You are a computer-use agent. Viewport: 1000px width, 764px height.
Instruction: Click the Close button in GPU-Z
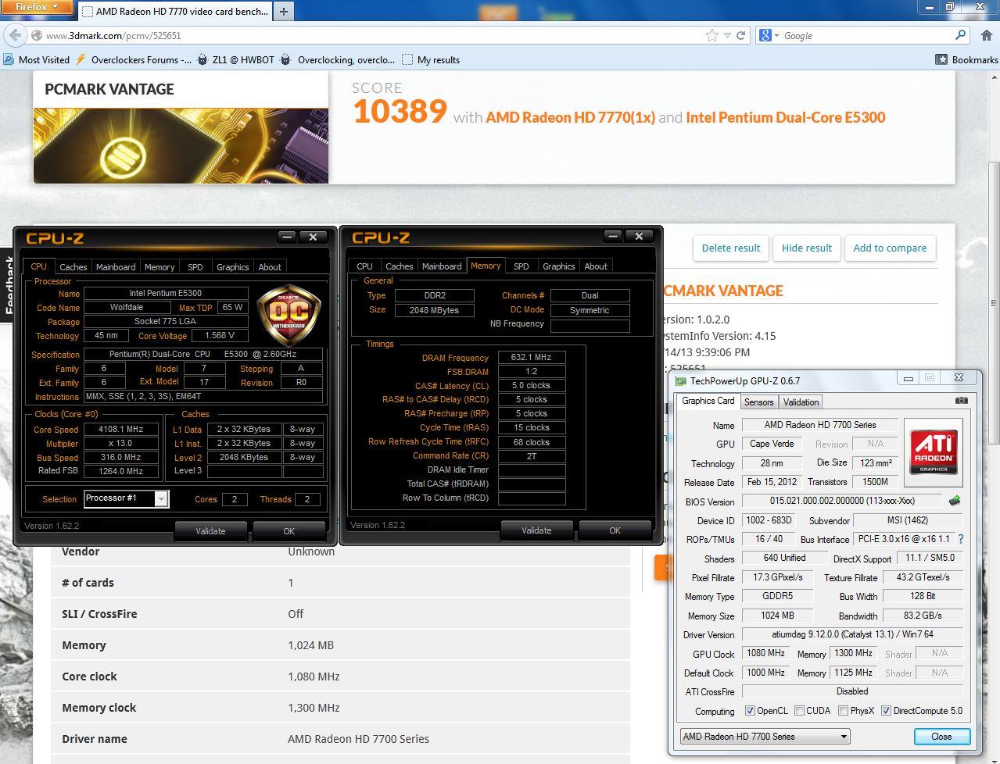click(941, 737)
